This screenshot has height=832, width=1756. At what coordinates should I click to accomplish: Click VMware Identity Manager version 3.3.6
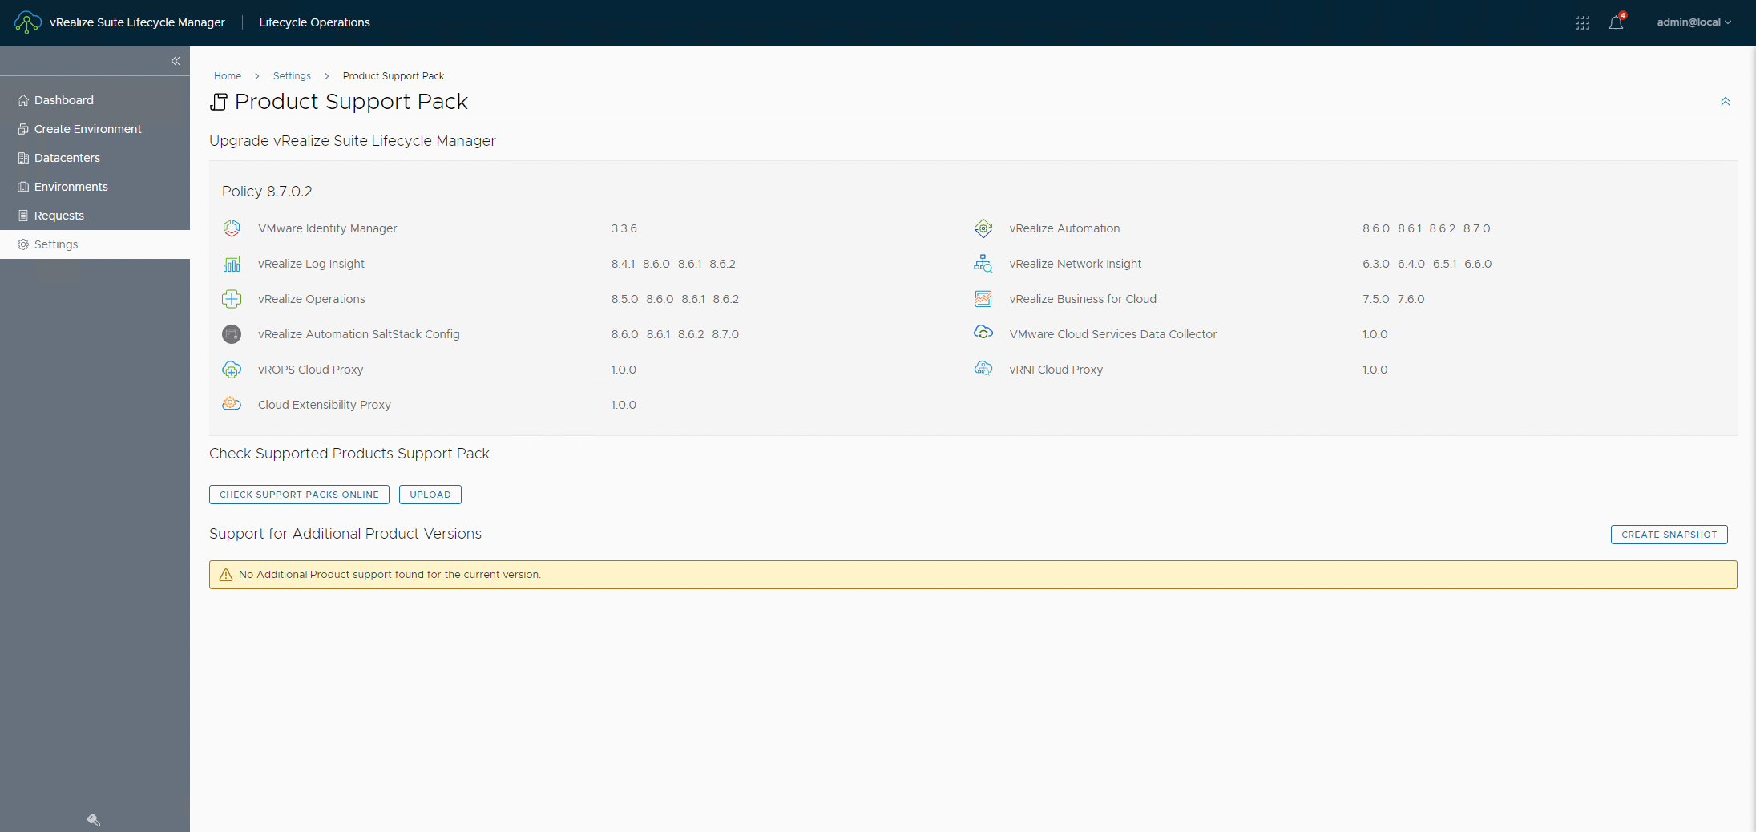coord(624,228)
